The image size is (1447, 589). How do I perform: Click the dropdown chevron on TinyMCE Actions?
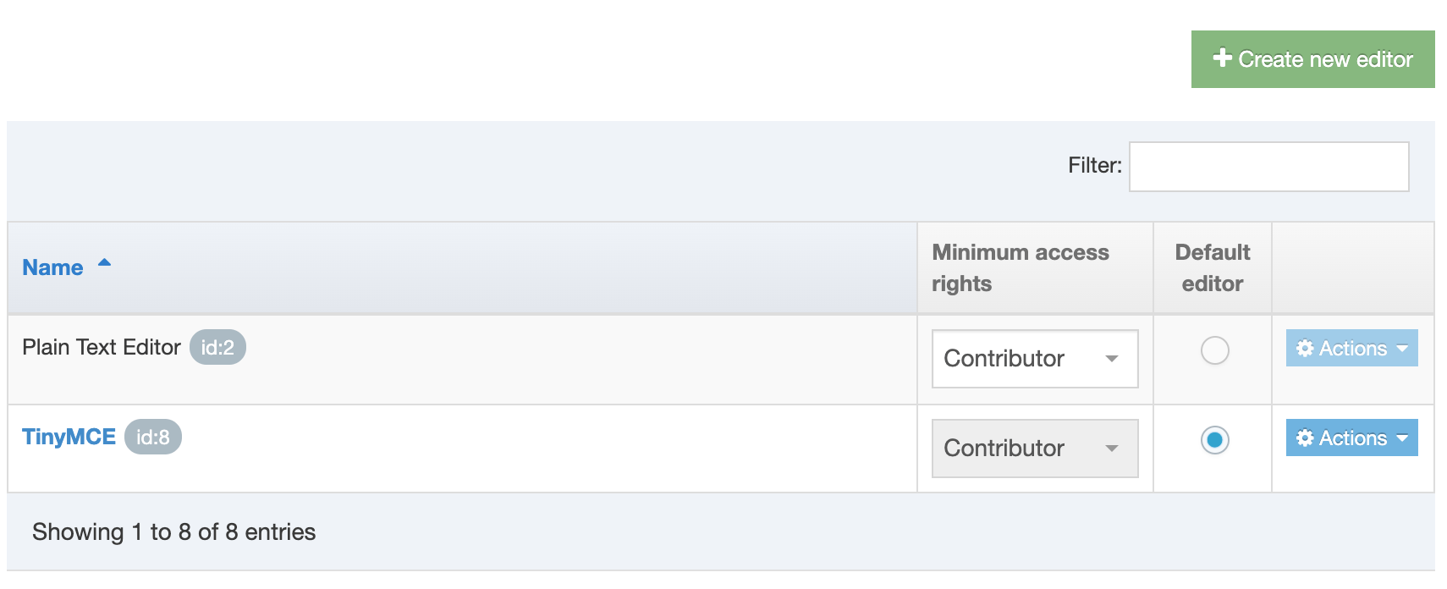(1400, 438)
